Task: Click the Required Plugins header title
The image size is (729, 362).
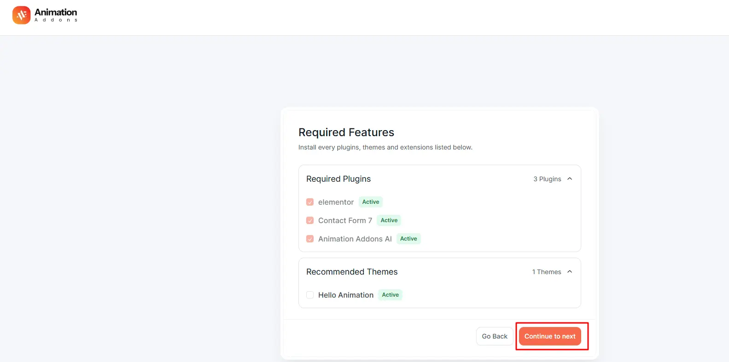Action: point(338,179)
